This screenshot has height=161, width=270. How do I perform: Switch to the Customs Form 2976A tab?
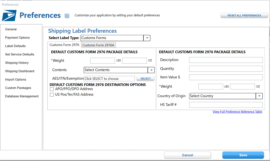click(98, 45)
